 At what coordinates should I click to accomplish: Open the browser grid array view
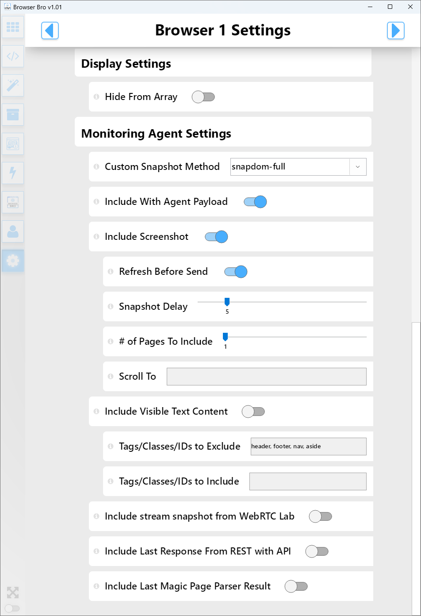tap(13, 27)
